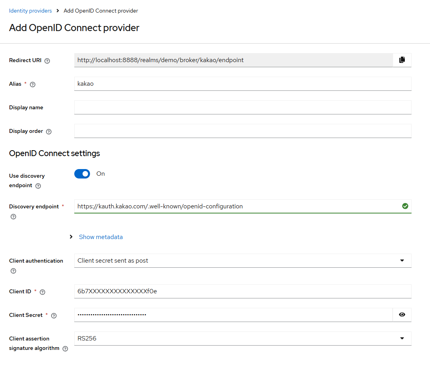
Task: Click help icon under Use discovery endpoint
Action: click(x=38, y=186)
